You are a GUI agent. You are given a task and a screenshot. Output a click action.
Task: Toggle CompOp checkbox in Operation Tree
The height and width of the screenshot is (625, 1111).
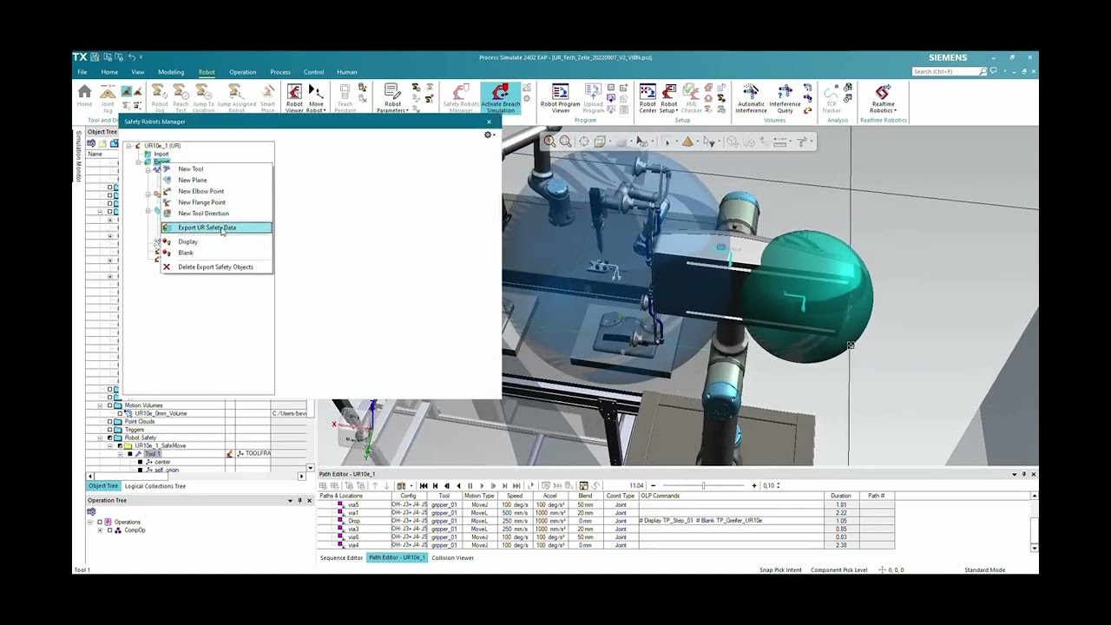pyautogui.click(x=108, y=530)
